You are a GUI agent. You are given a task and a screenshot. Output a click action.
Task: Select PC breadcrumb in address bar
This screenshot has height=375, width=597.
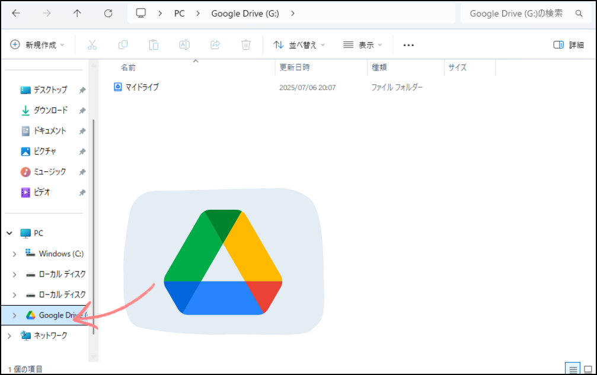coord(179,13)
